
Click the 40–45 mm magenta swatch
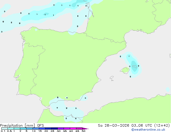[73, 128]
